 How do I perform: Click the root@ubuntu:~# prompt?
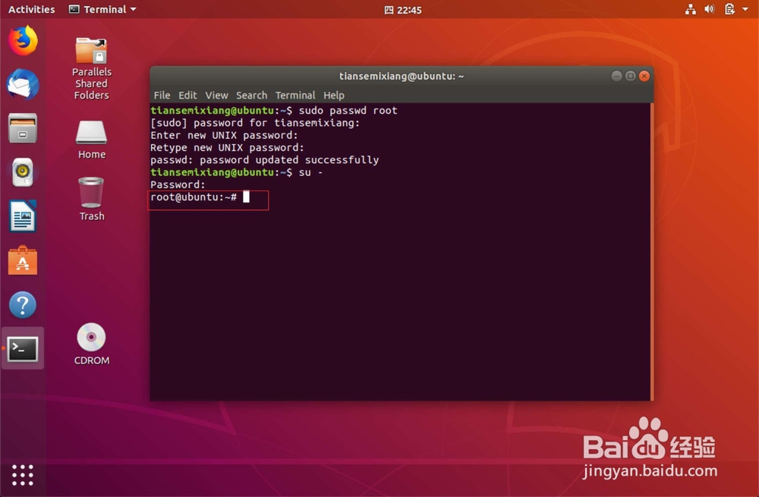[x=194, y=197]
